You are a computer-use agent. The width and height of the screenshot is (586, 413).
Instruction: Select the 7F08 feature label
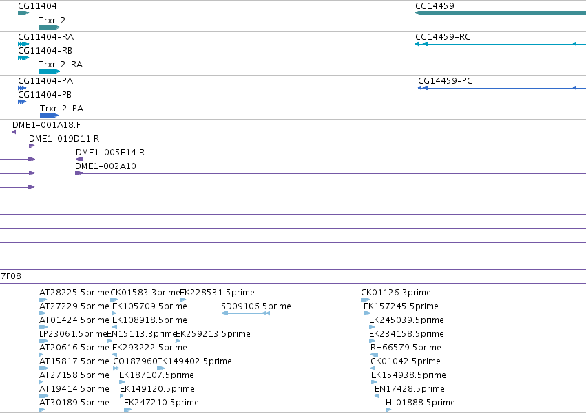[x=11, y=276]
